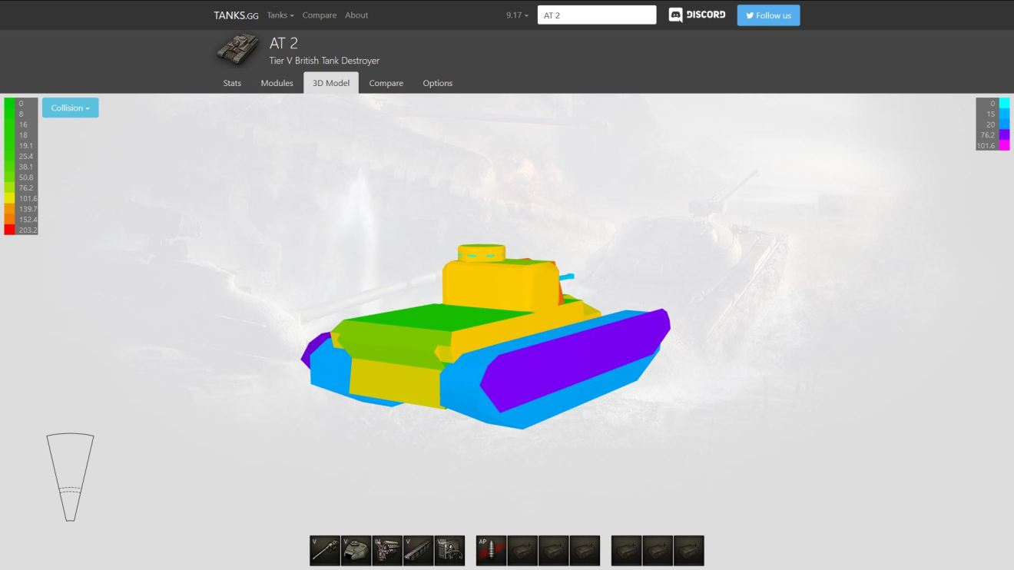
Task: Click the Follow us Twitter button
Action: coord(768,15)
